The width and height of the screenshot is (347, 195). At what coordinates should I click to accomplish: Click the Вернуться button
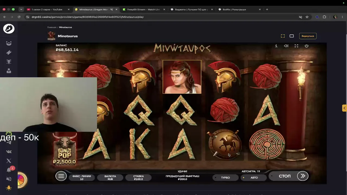click(308, 36)
